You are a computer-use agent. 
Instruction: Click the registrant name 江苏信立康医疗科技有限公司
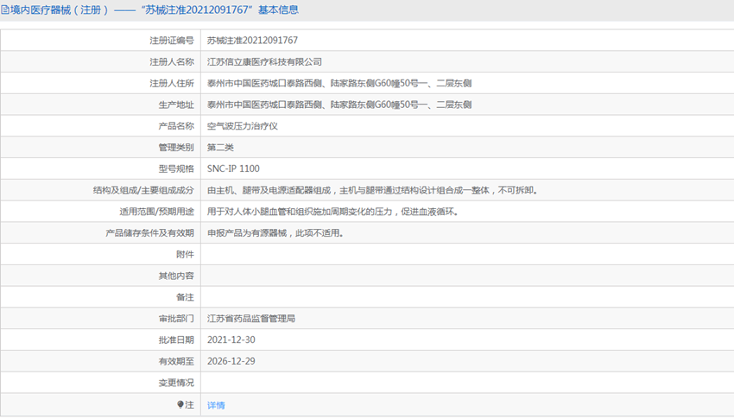tap(264, 62)
